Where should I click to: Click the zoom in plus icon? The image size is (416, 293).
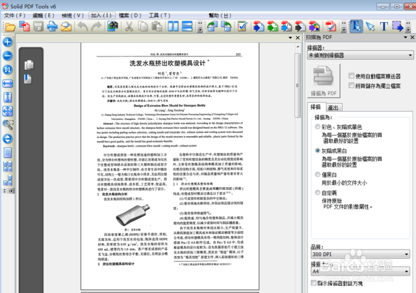click(x=7, y=42)
